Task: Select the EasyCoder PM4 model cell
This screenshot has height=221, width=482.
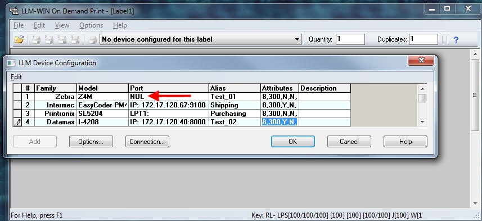Action: point(103,105)
